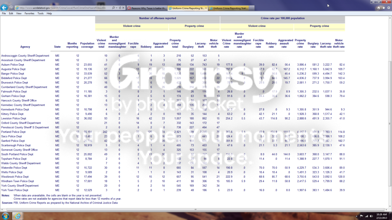
Task: Open the Tools menu
Action: pyautogui.click(x=41, y=13)
